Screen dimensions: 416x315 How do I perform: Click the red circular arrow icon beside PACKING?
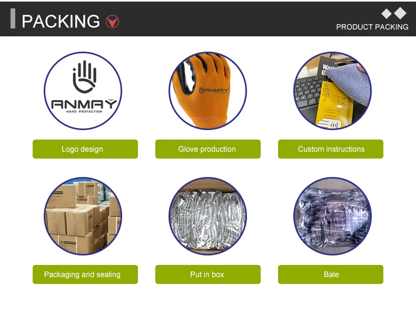click(113, 22)
